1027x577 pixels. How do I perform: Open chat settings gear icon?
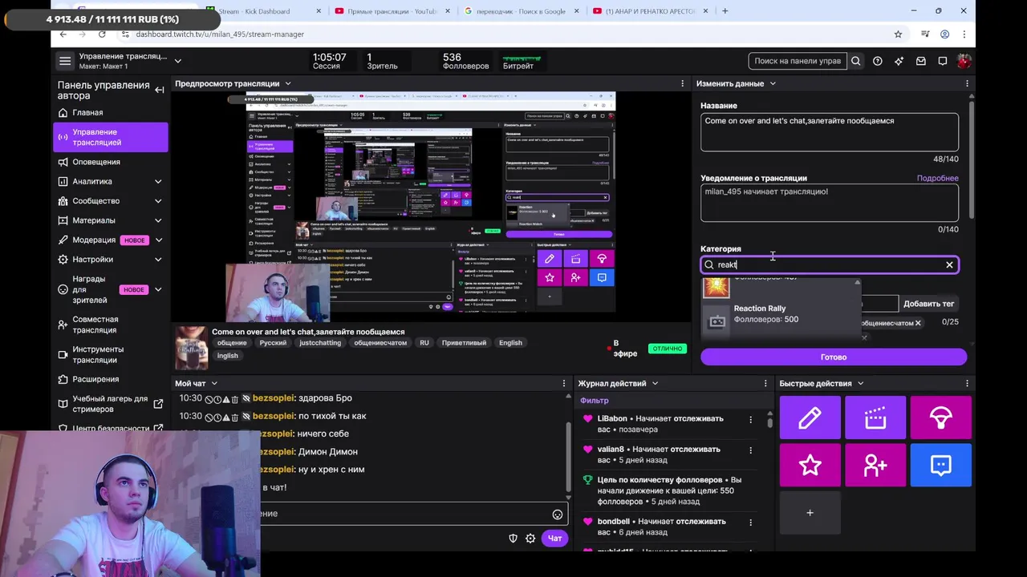[x=530, y=539]
